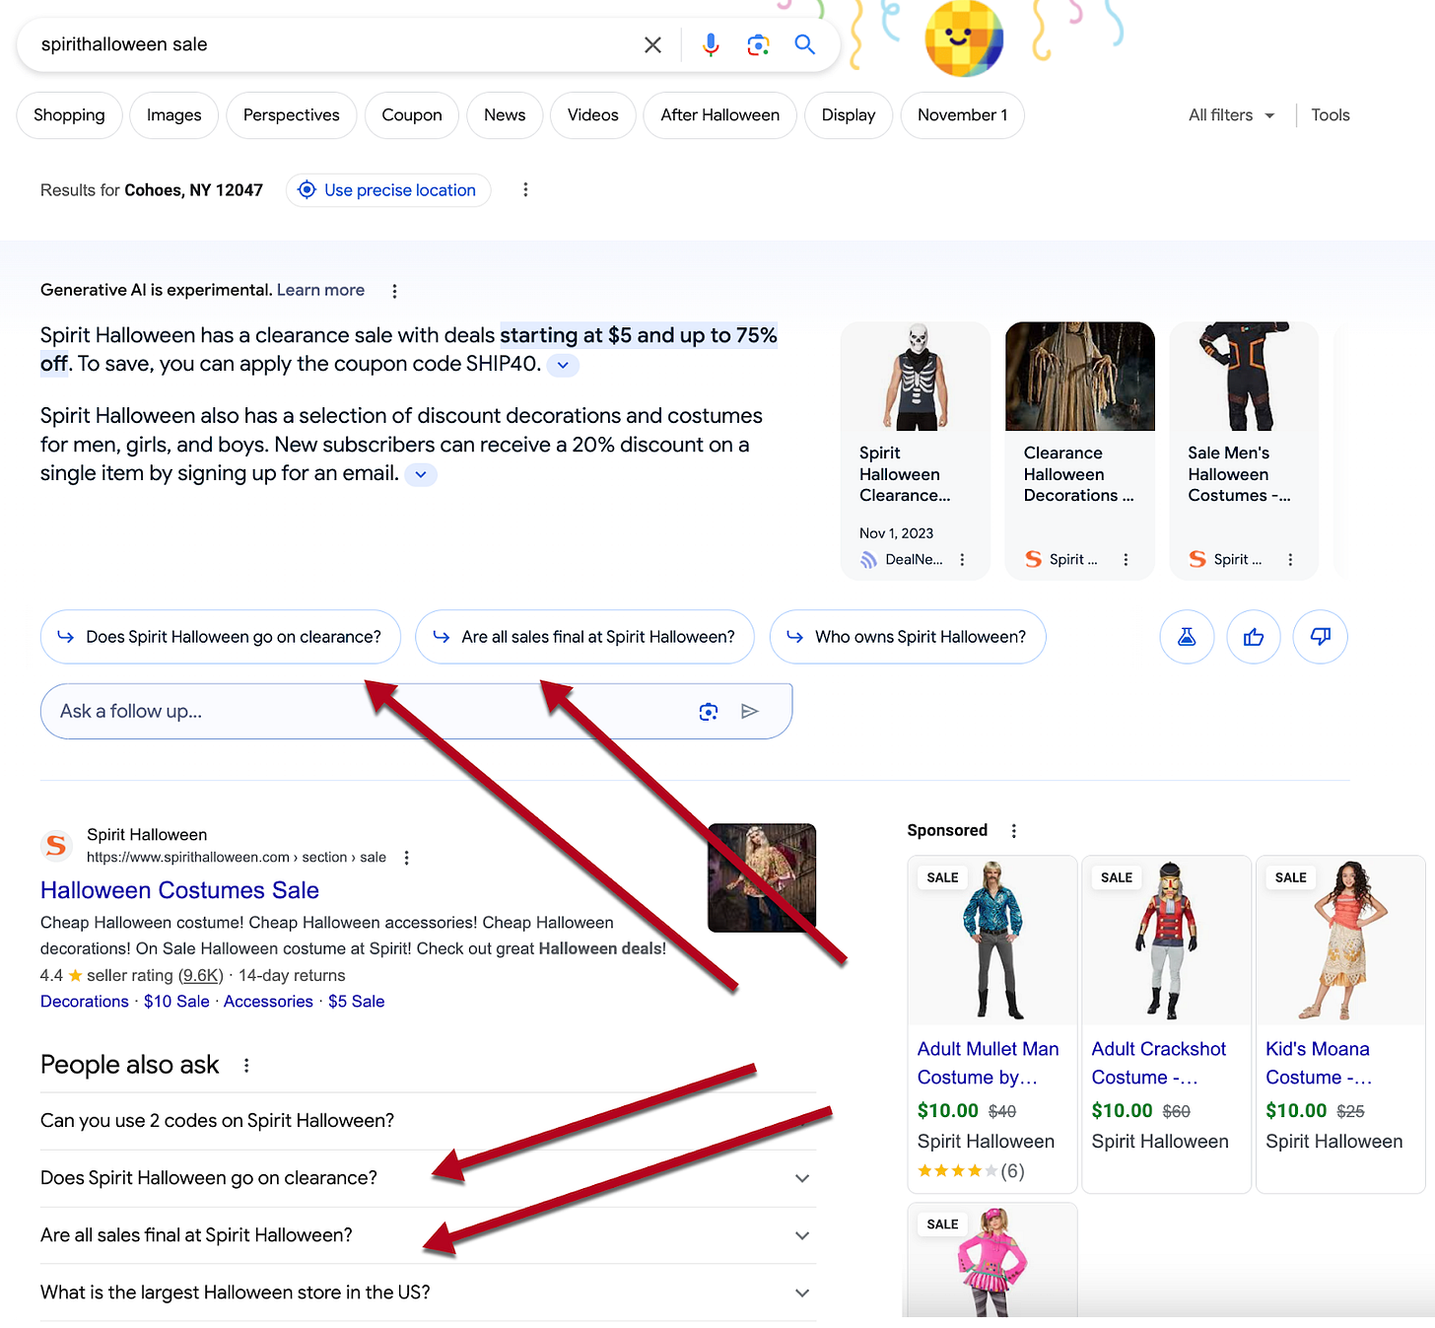Open three-dot menu beside People also ask
This screenshot has width=1435, height=1328.
(x=246, y=1065)
